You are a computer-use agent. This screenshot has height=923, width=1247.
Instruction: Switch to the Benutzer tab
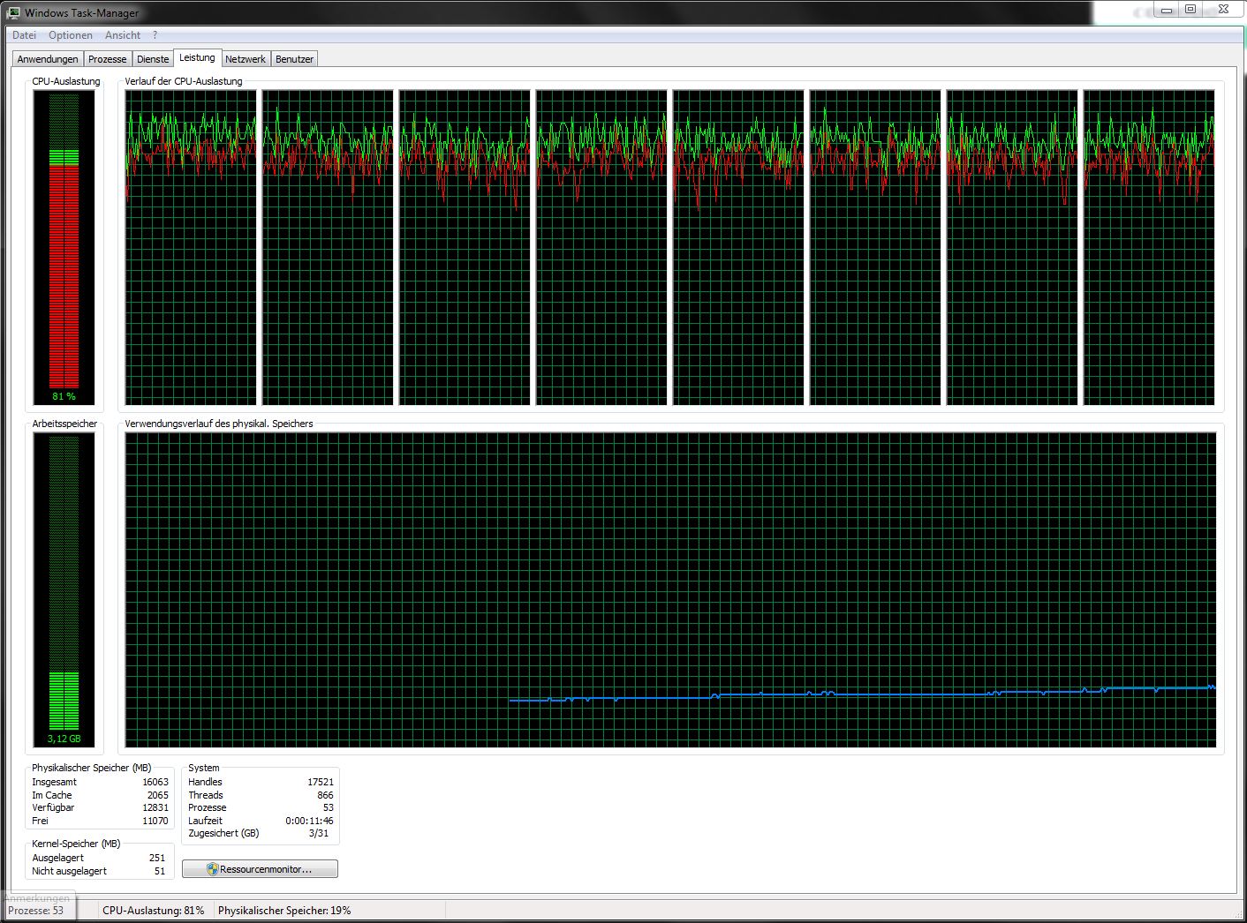click(294, 59)
